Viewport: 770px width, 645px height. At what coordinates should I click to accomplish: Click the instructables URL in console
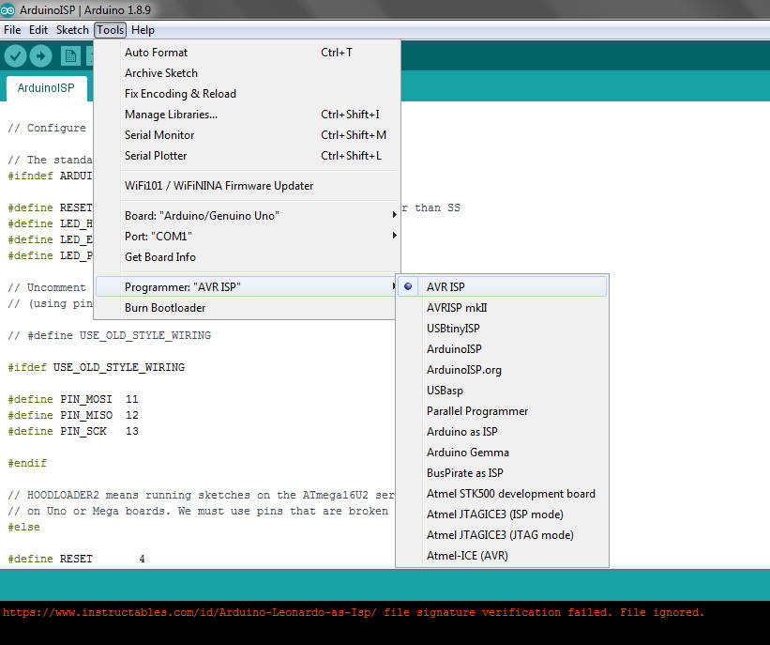(x=189, y=612)
